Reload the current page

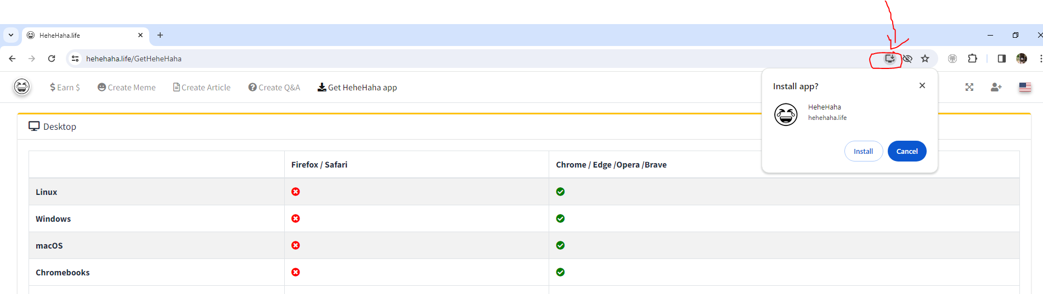click(x=52, y=59)
